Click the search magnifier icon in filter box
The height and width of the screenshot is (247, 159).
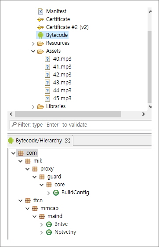point(14,124)
